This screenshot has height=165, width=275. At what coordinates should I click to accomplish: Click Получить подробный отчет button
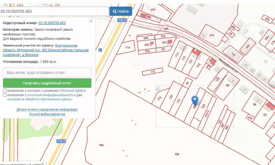pos(47,83)
